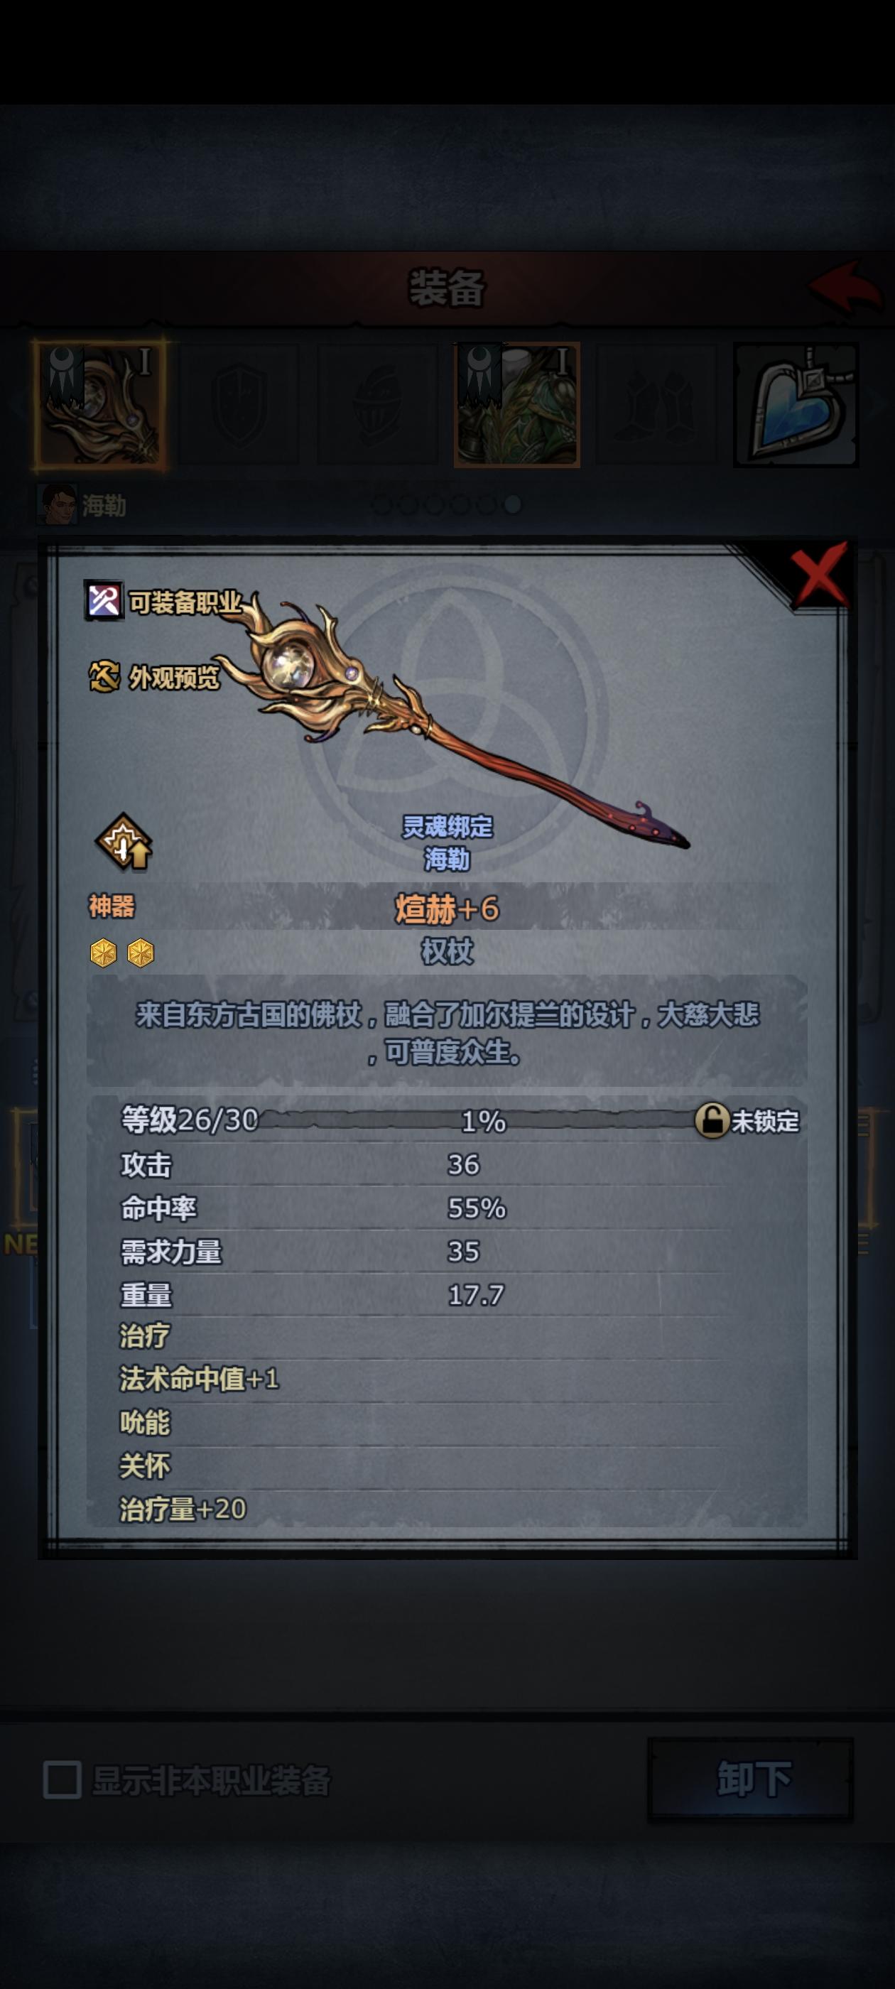Tap the upgrade arrow diamond icon
Image resolution: width=895 pixels, height=1989 pixels.
(x=124, y=842)
